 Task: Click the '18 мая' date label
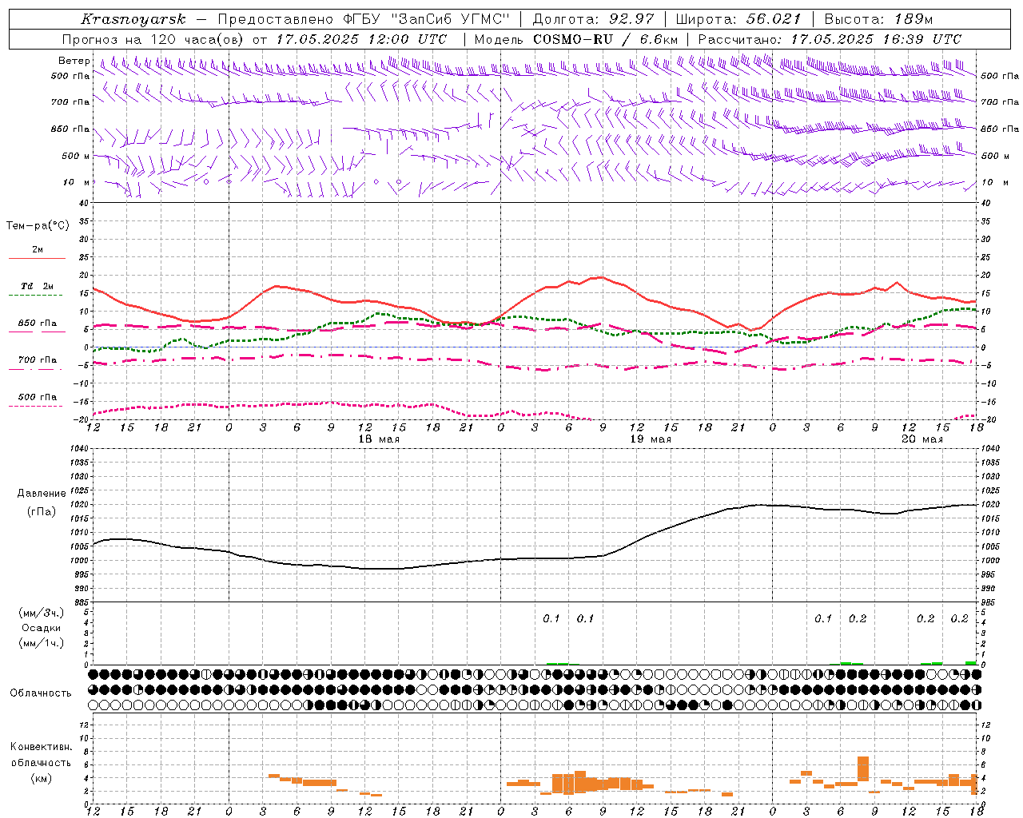379,439
